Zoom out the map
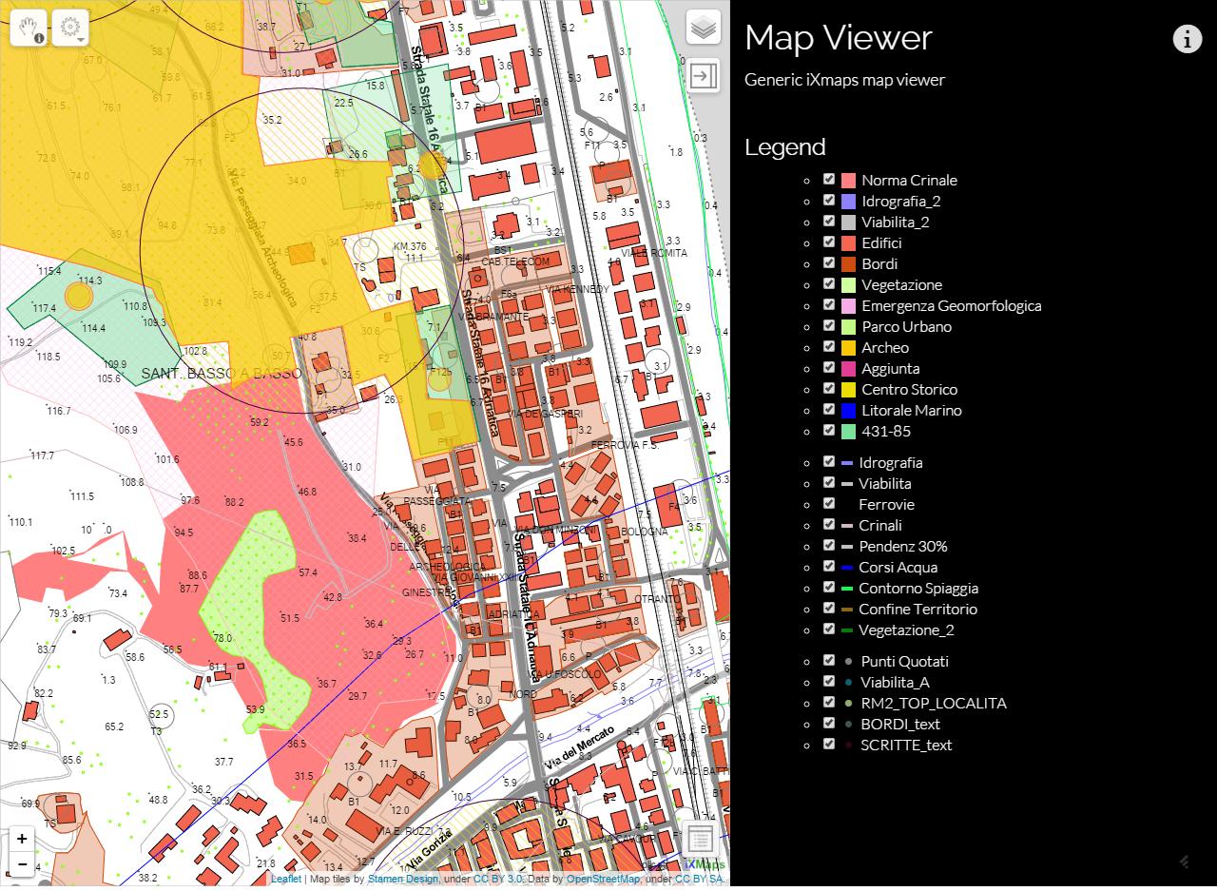The width and height of the screenshot is (1217, 891). tap(22, 864)
